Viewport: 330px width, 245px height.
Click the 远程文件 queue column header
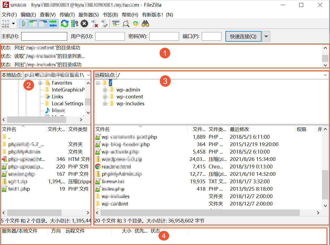click(x=88, y=231)
